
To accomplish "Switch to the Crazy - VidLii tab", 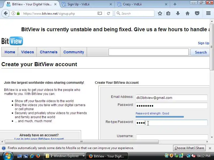I will pyautogui.click(x=142, y=4).
